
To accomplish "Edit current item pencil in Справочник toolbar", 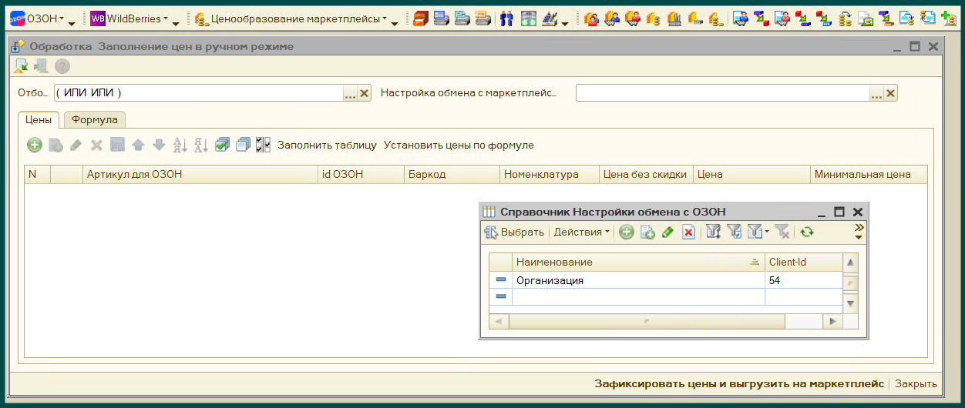I will (668, 232).
